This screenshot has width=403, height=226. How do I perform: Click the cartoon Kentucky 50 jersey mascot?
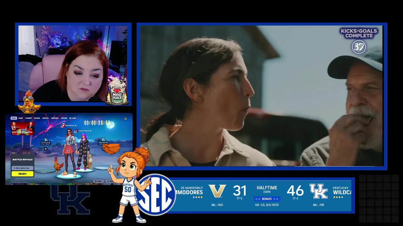(x=130, y=185)
